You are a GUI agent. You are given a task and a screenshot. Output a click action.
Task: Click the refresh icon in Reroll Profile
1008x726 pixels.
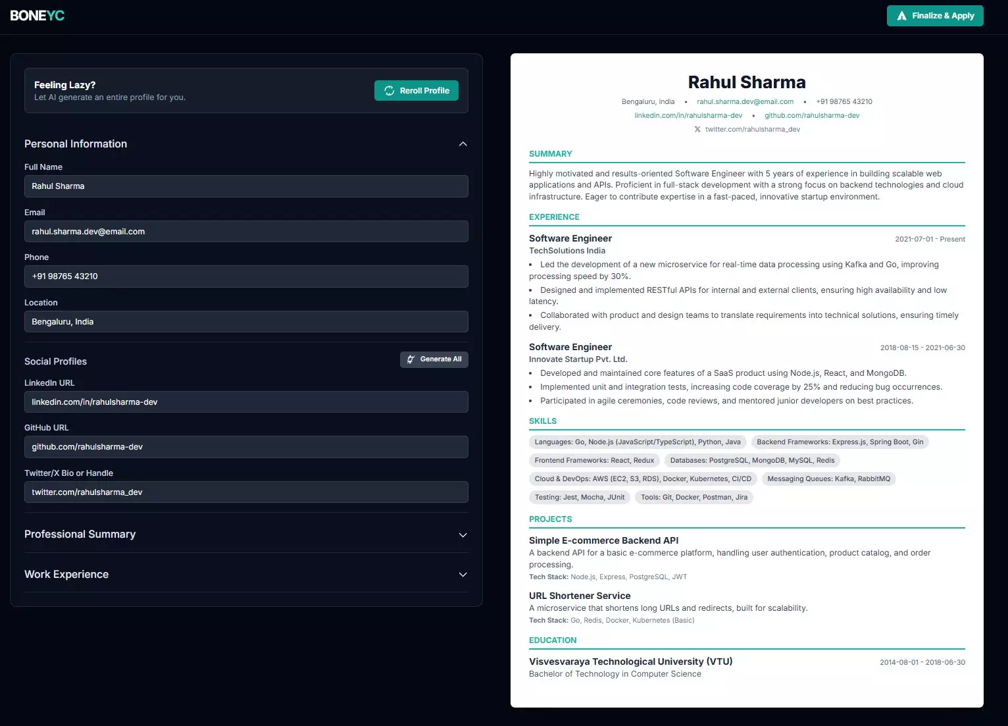point(390,91)
